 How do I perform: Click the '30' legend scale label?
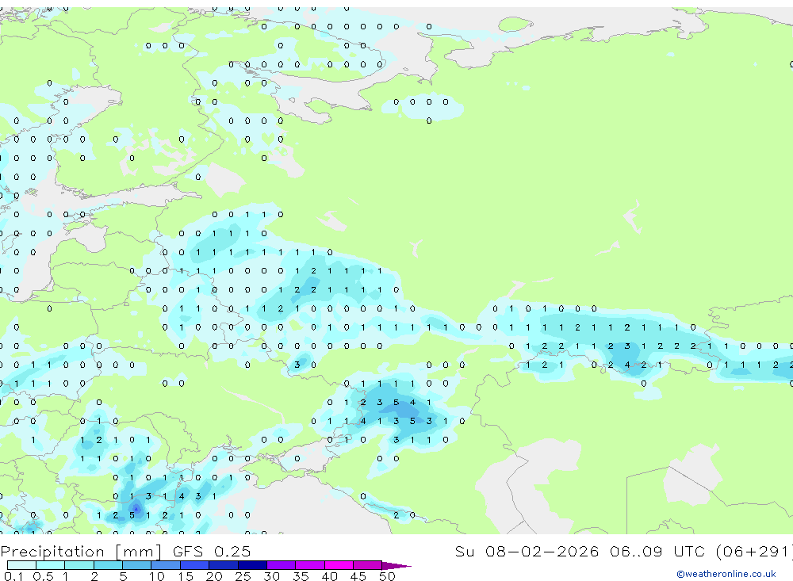[x=271, y=576]
